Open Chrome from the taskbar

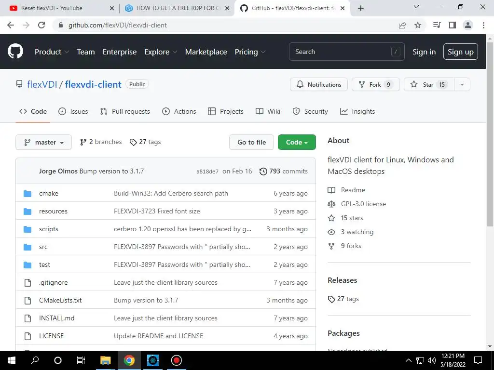point(129,360)
